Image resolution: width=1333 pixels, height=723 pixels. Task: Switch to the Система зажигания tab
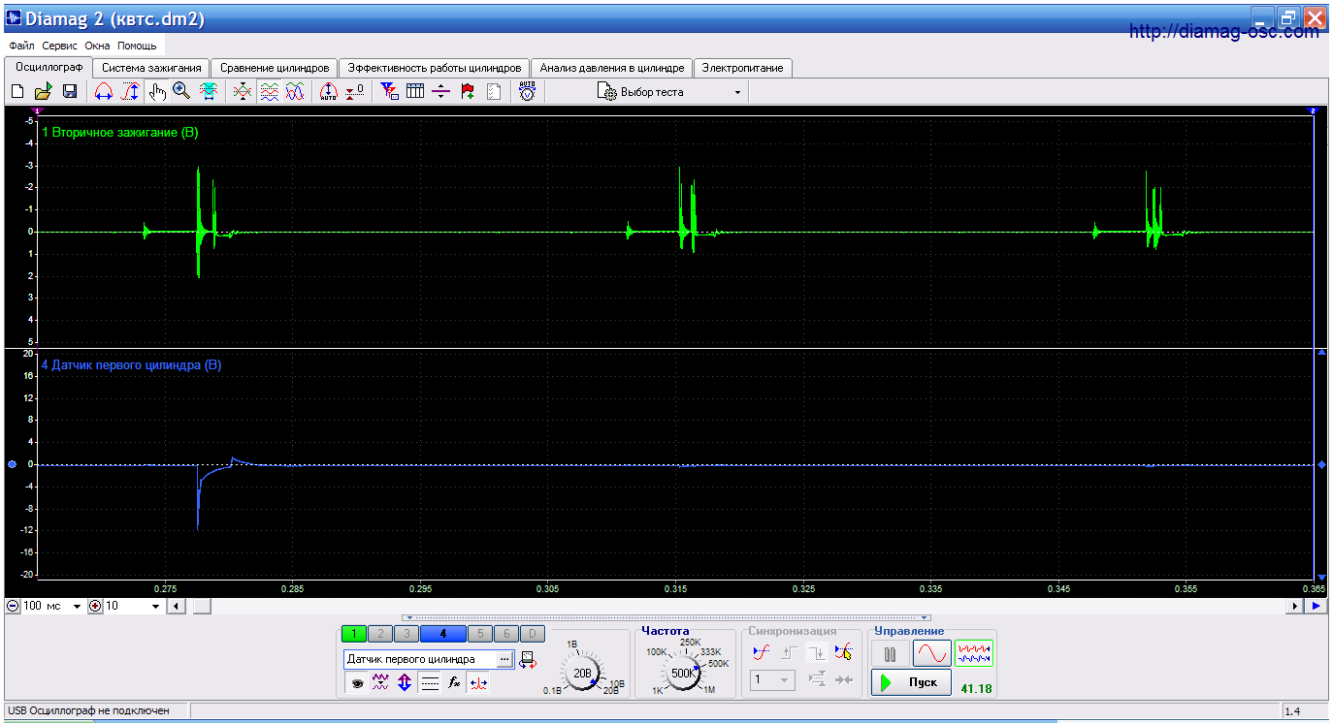(151, 68)
